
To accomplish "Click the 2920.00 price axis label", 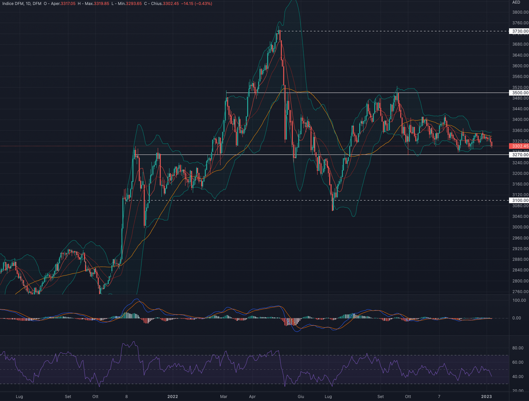I will (520, 249).
